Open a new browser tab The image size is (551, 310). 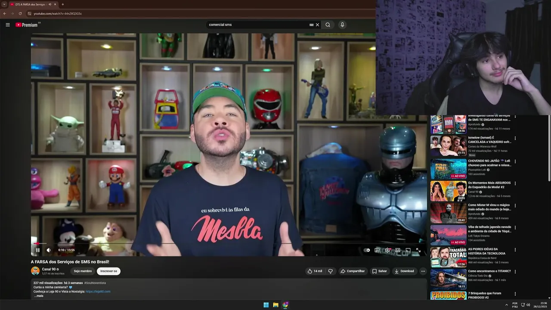coord(63,4)
